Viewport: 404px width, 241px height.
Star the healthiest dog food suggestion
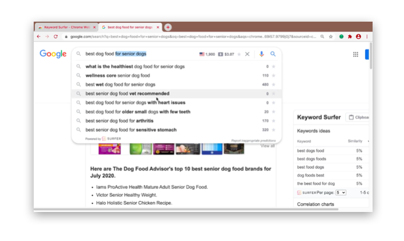tap(274, 67)
